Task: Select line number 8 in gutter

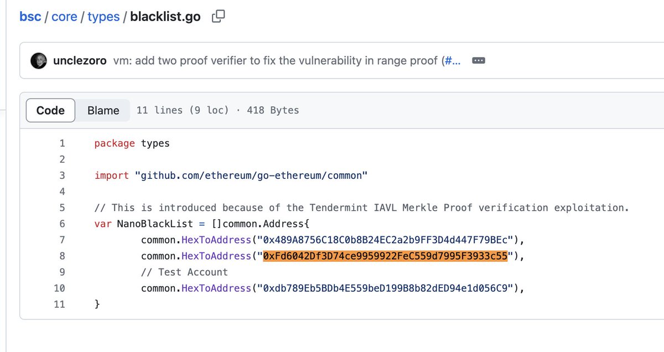Action: (x=62, y=256)
